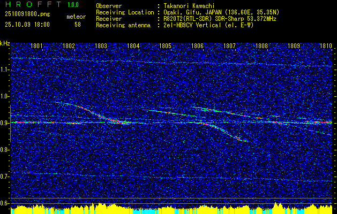Click the 0.6 frequency axis label
The width and height of the screenshot is (337, 214).
(x=4, y=203)
